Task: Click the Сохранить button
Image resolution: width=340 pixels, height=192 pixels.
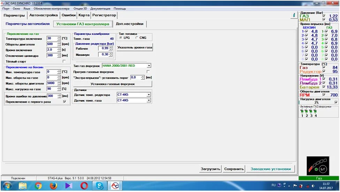Action: (234, 169)
